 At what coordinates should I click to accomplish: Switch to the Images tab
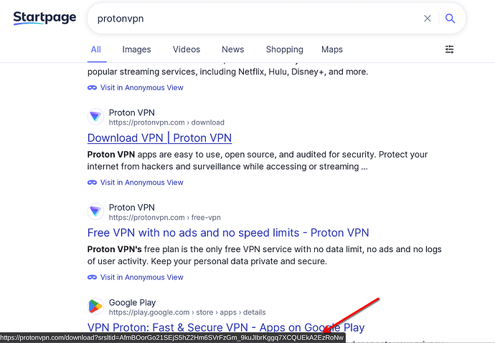137,49
